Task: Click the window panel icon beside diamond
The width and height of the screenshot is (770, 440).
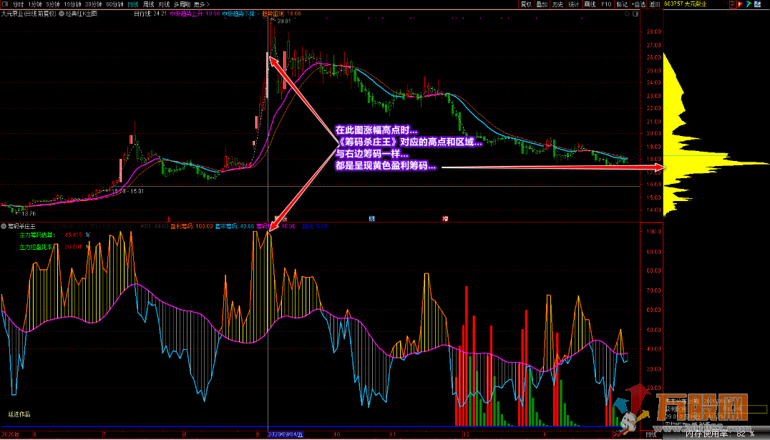Action: 635,14
